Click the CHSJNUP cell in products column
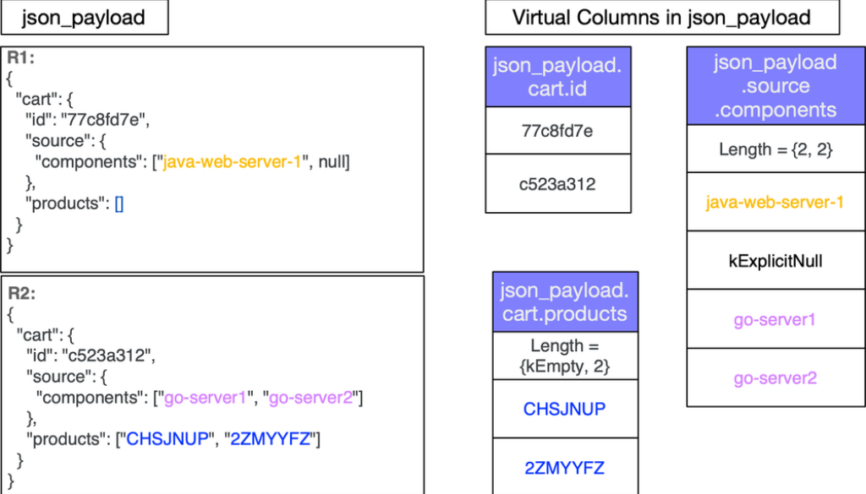 tap(565, 409)
